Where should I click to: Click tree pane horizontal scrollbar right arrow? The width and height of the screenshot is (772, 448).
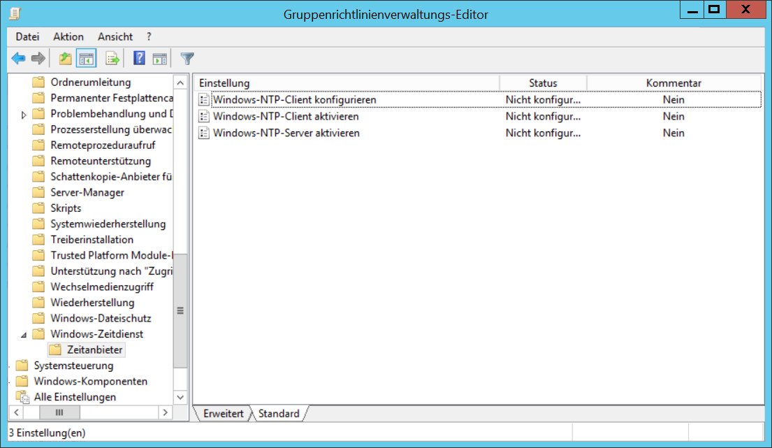tap(165, 413)
